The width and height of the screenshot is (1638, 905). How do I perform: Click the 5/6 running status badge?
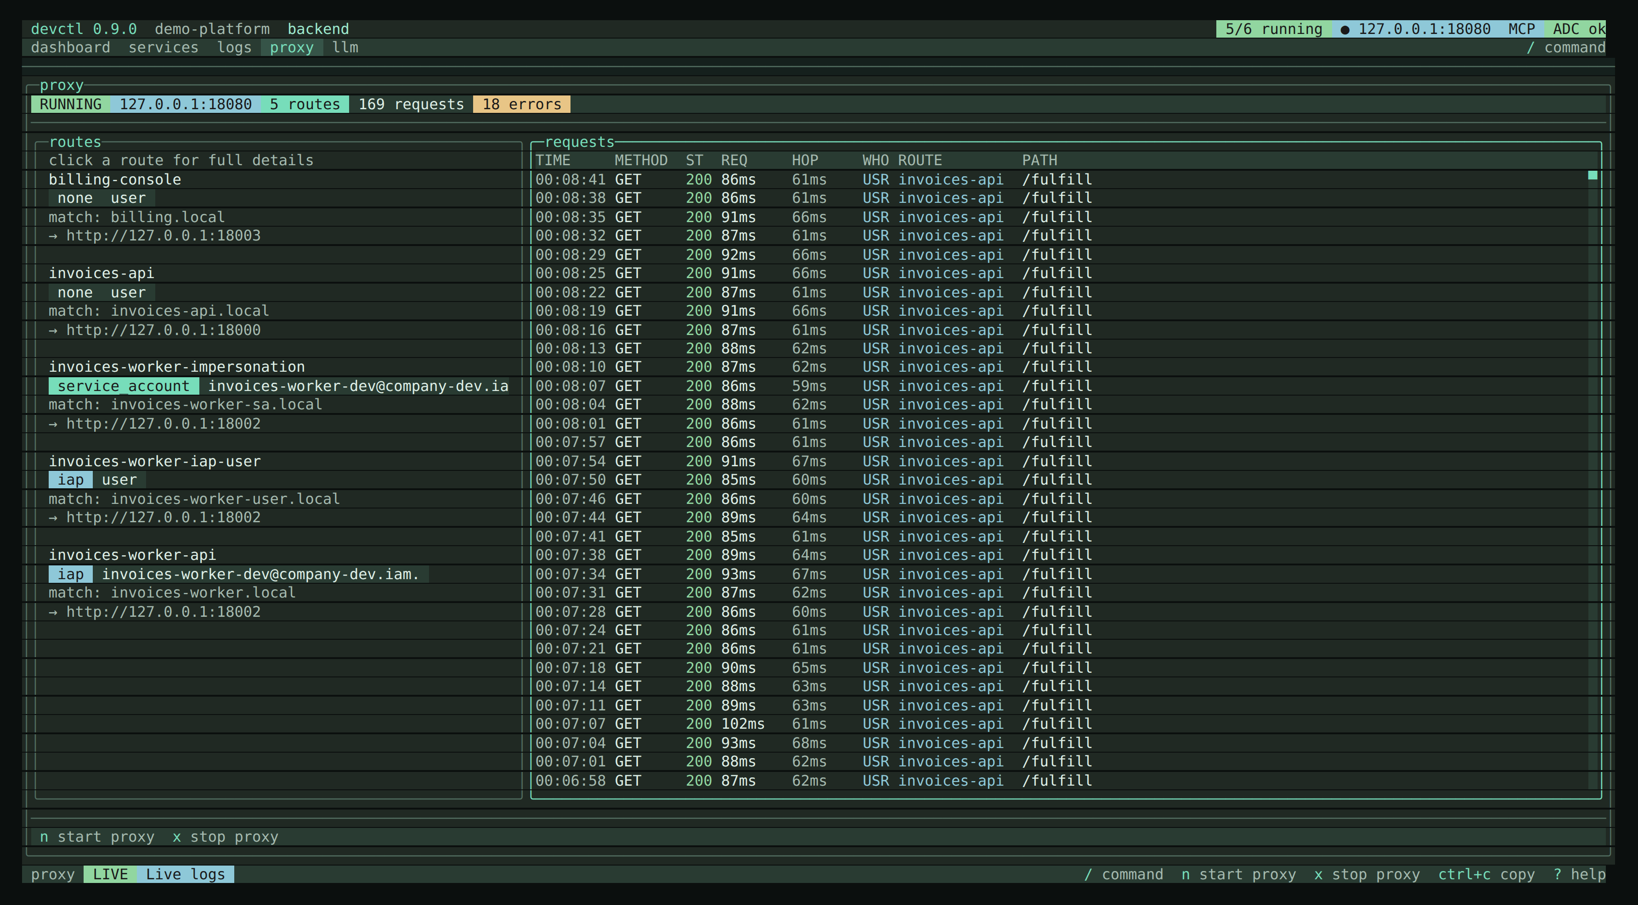[1274, 29]
